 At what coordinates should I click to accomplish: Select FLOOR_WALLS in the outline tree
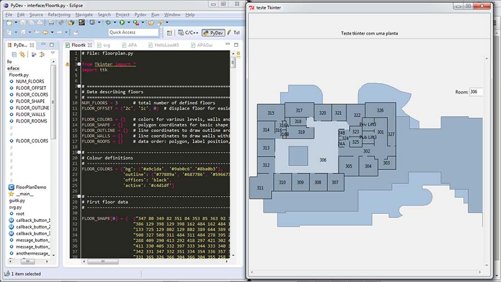pyautogui.click(x=31, y=114)
